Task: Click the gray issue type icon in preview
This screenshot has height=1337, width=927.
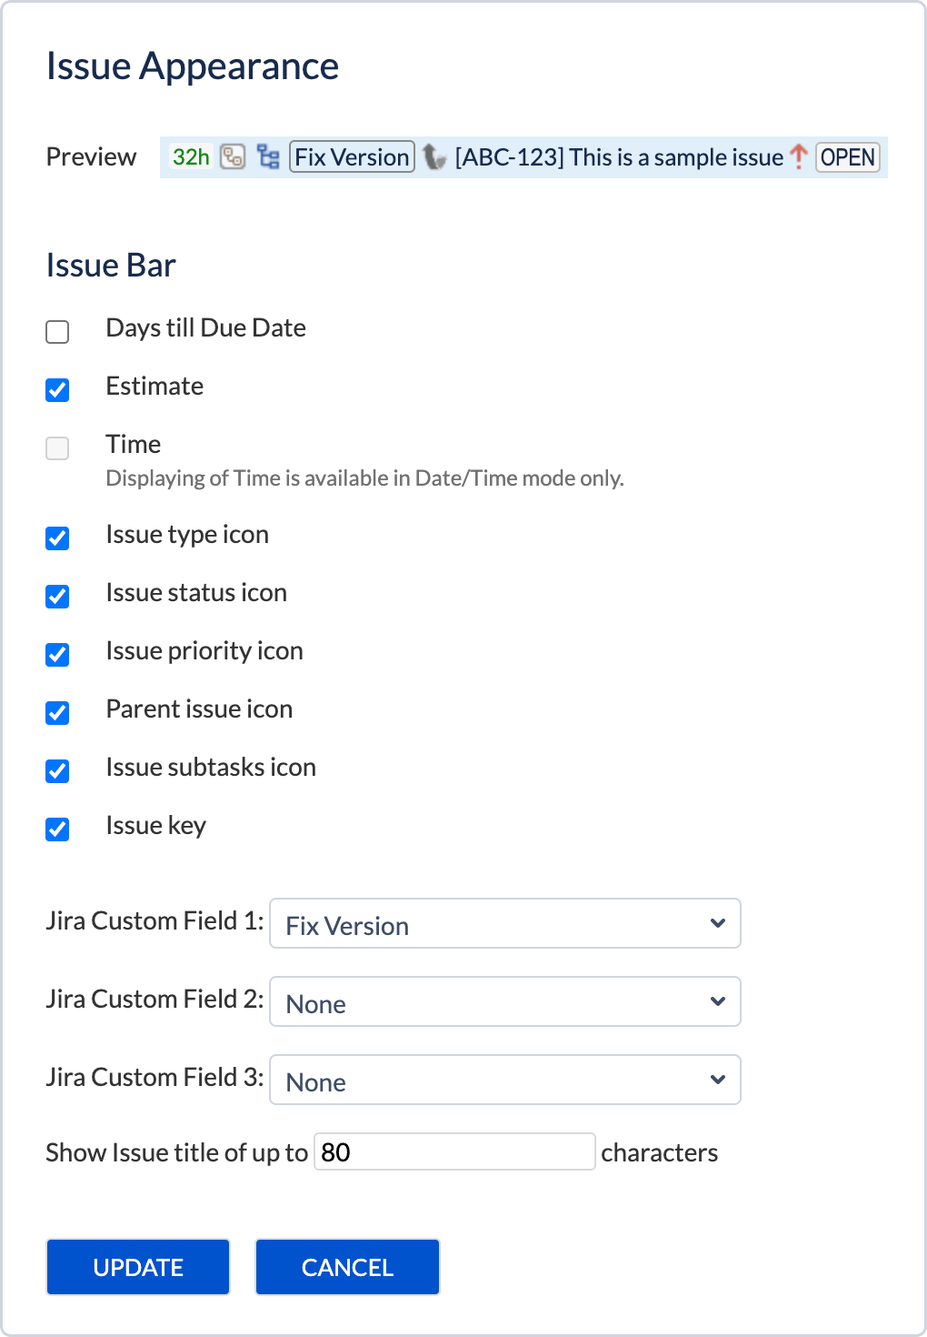Action: [434, 157]
